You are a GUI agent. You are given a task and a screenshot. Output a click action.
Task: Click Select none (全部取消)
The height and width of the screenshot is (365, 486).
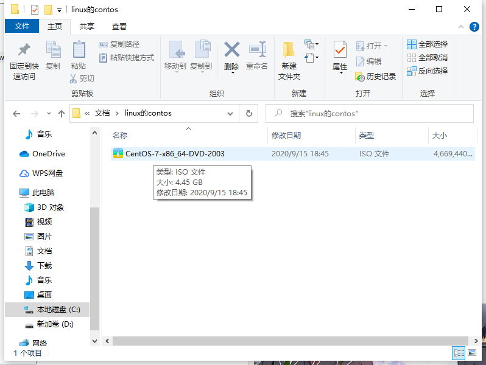427,58
